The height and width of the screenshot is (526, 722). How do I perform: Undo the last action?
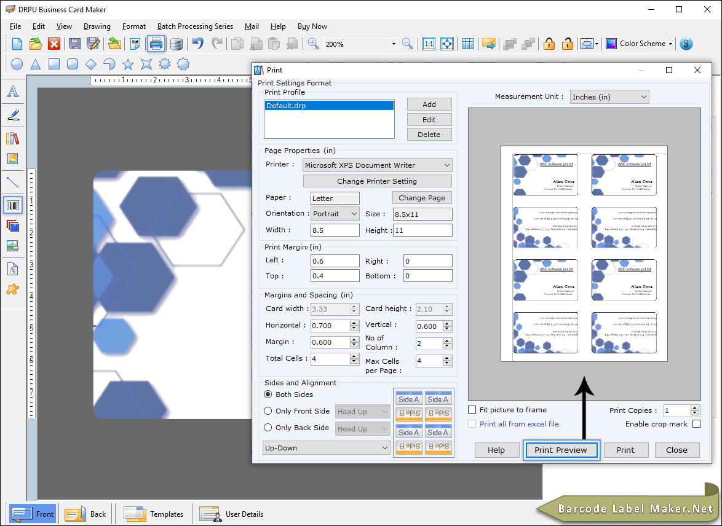[x=198, y=44]
